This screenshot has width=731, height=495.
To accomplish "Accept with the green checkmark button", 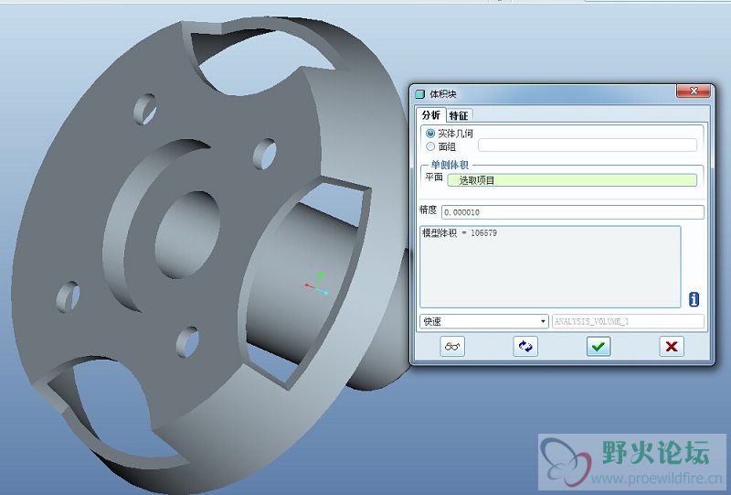I will pyautogui.click(x=599, y=346).
